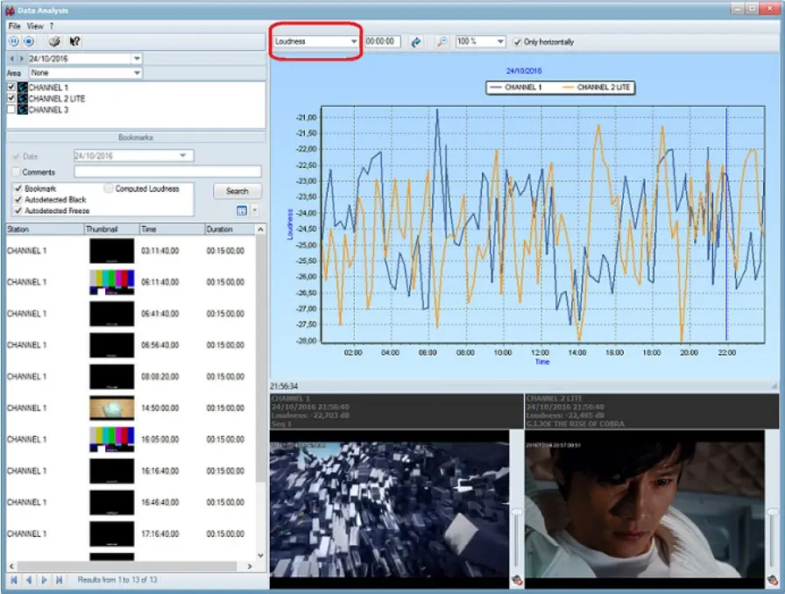
Task: Click the refresh arrow next to the time field
Action: click(416, 41)
